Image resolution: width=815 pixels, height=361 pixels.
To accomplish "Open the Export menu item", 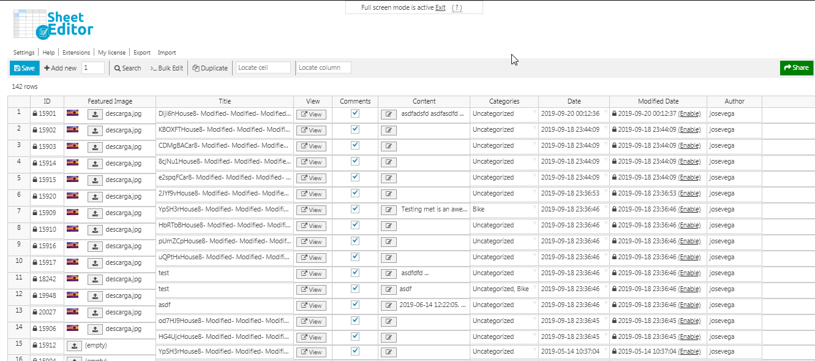I will click(x=142, y=53).
